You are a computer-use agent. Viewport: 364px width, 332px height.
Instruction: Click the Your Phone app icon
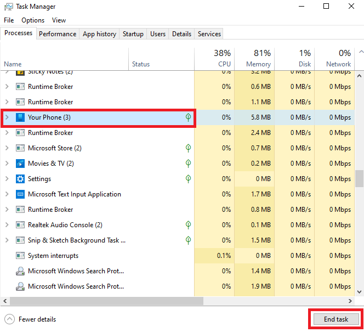pyautogui.click(x=20, y=117)
